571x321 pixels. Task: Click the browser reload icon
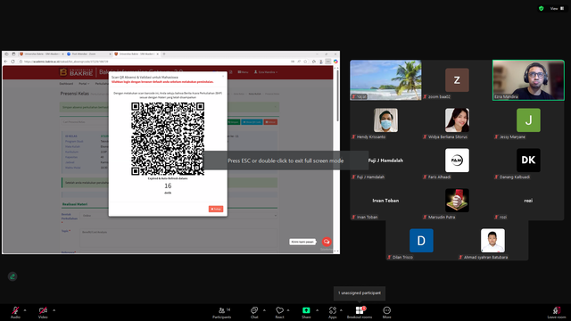point(13,62)
